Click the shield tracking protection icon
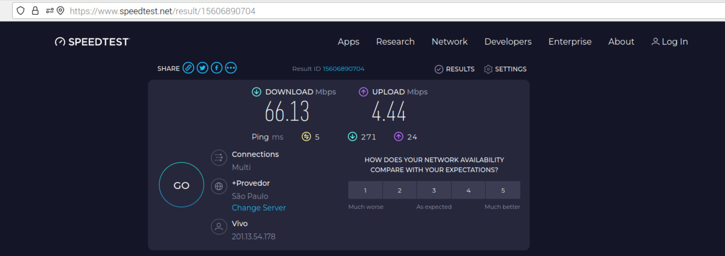 (21, 11)
